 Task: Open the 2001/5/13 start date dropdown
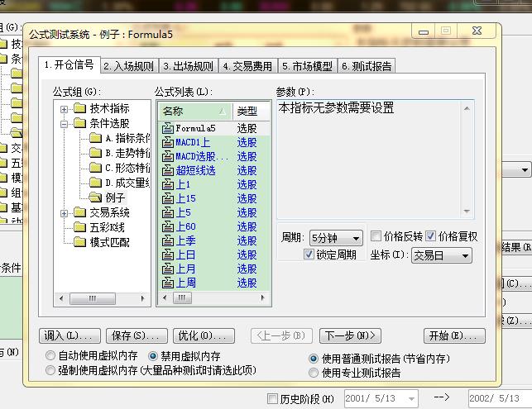point(411,399)
